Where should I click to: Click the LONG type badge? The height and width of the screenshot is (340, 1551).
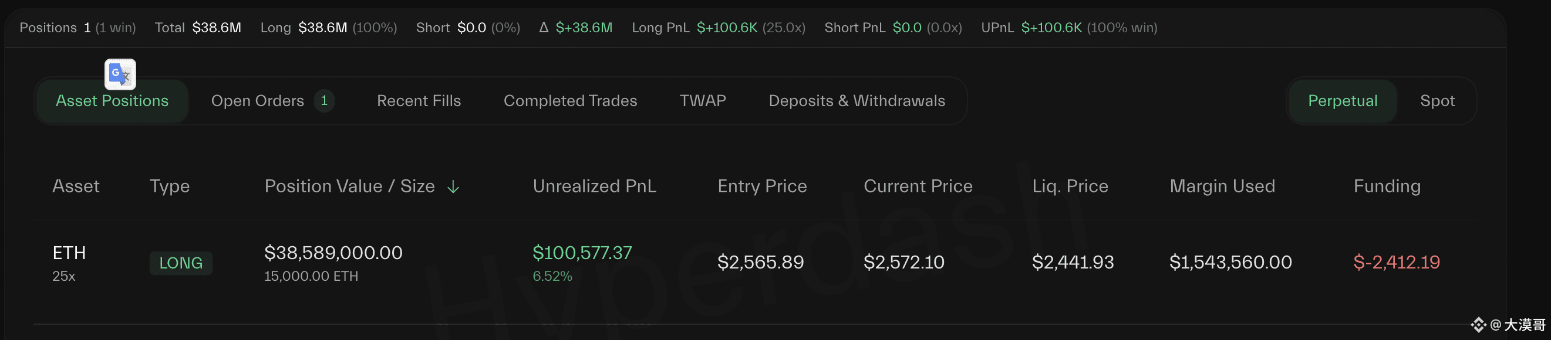point(181,263)
